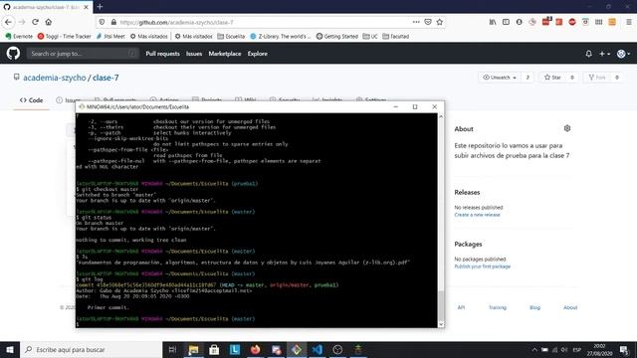Open the Escuelita bookmarks folder
The height and width of the screenshot is (358, 637).
pos(231,36)
